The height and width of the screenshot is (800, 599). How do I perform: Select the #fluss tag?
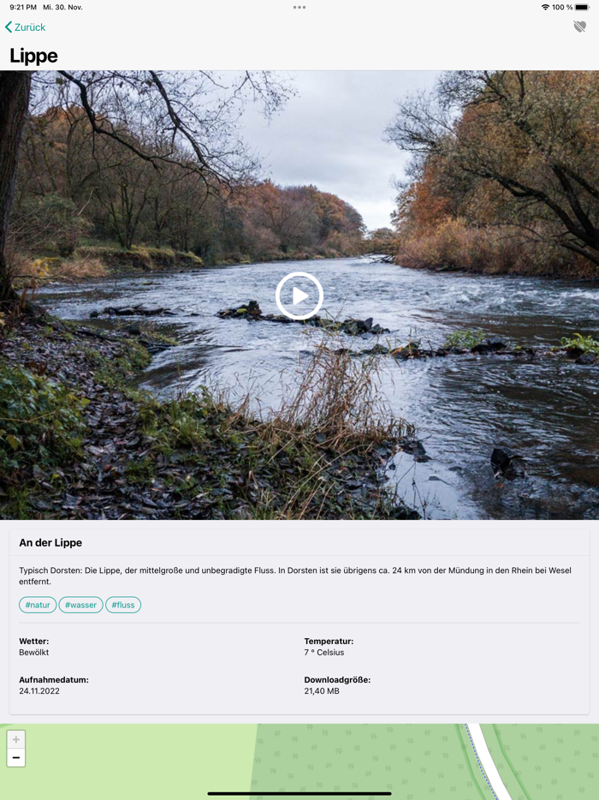[x=123, y=605]
